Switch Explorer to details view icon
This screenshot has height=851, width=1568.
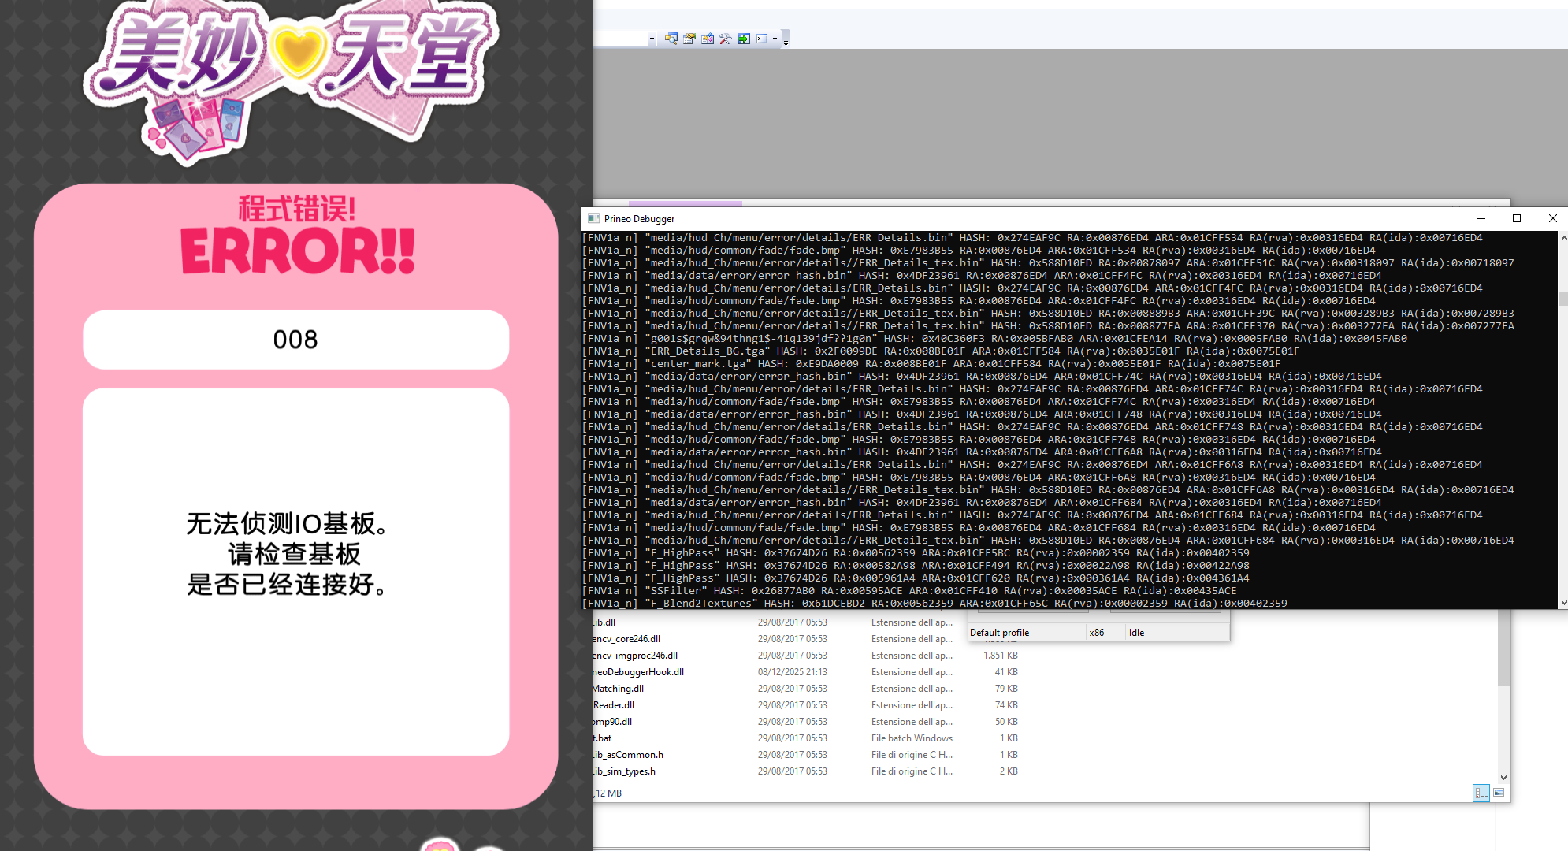(x=1481, y=793)
